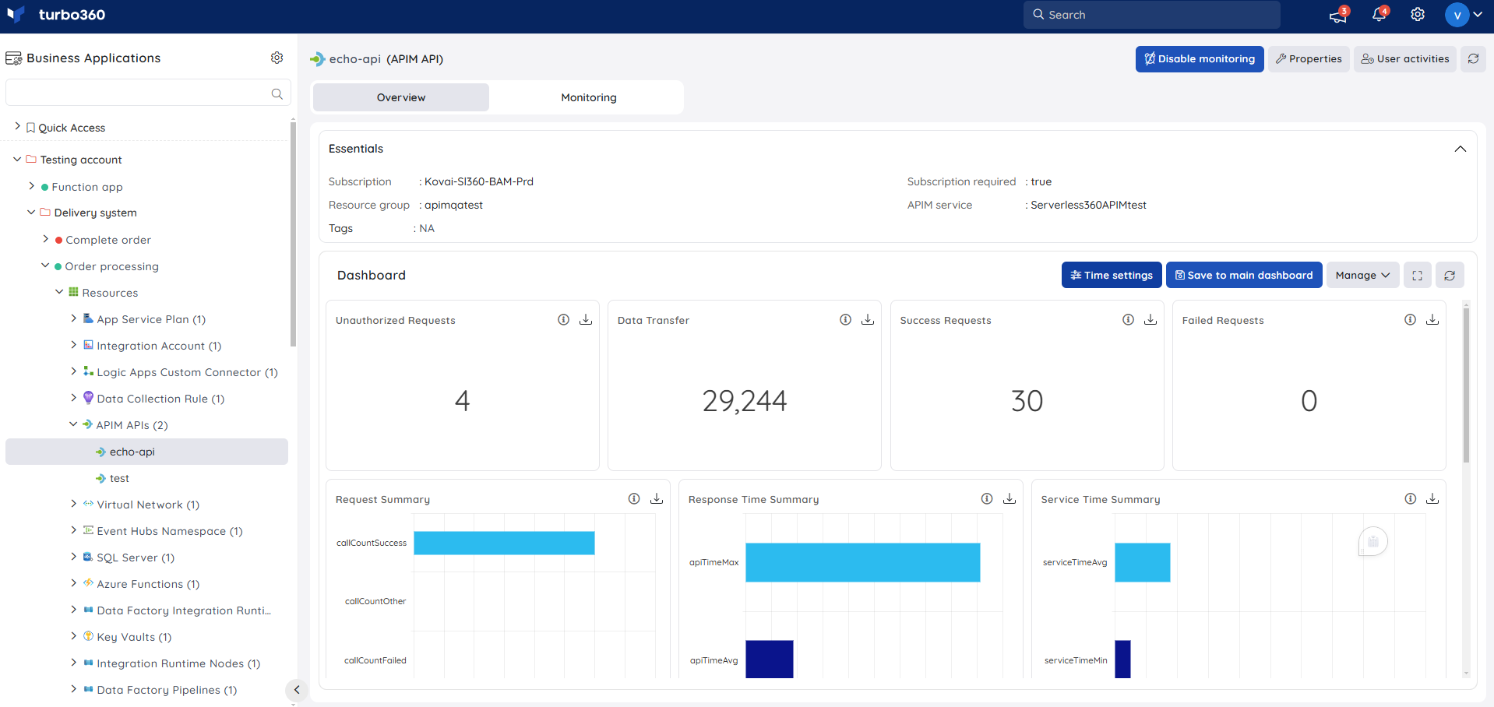Click the turbo360 logo
This screenshot has height=707, width=1494.
click(x=56, y=15)
